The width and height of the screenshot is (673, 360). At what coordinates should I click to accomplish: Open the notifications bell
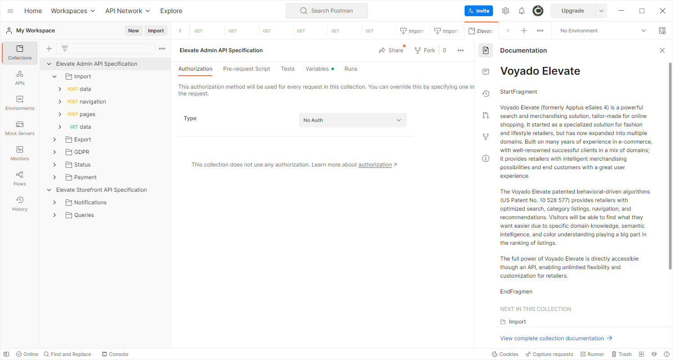coord(522,11)
